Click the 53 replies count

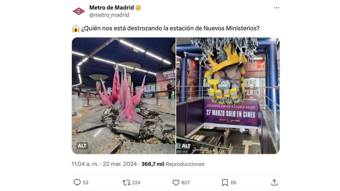[x=86, y=183]
